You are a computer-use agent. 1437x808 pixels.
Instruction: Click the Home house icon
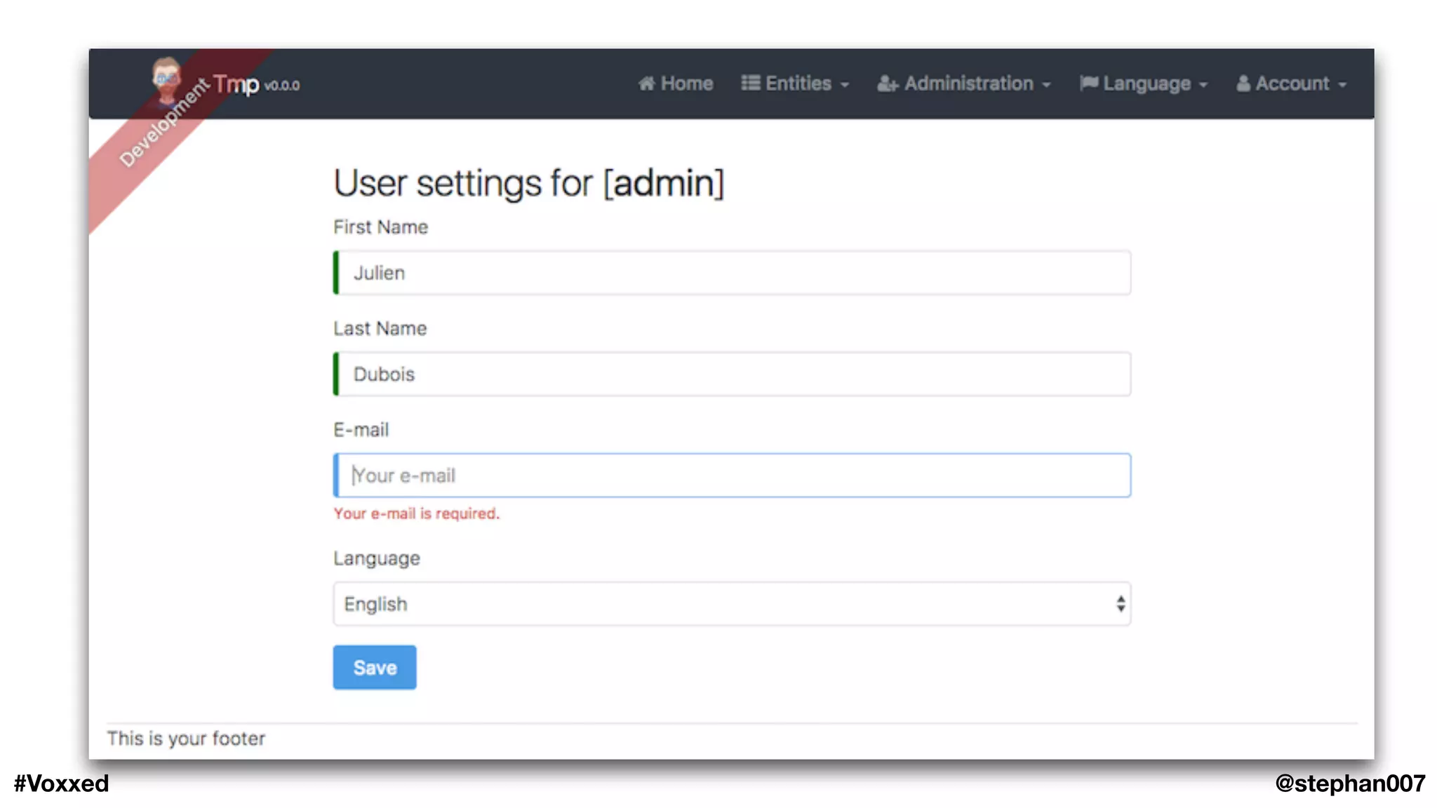coord(646,83)
